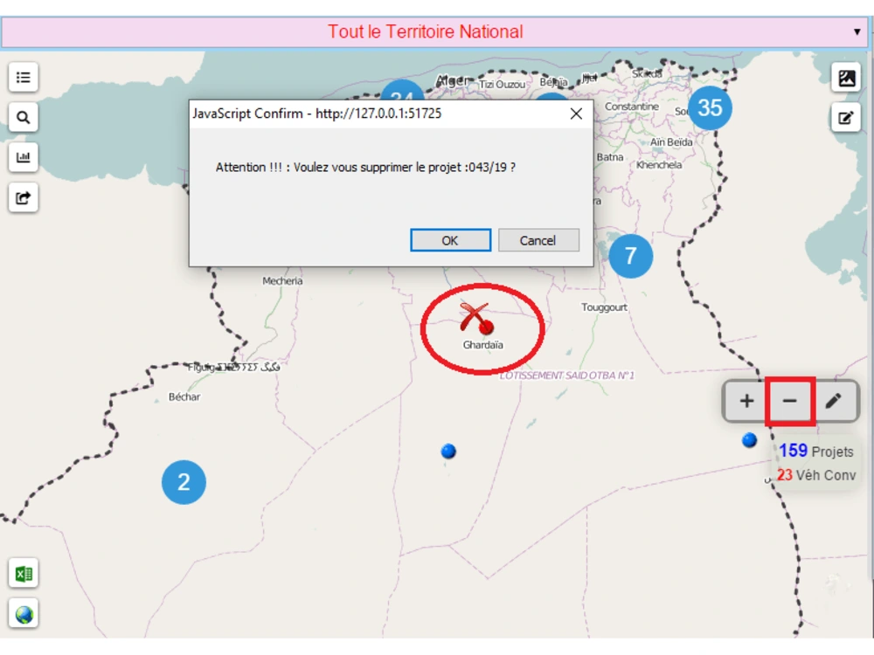This screenshot has width=874, height=655.
Task: Open the Tout le Territoire National dropdown
Action: (x=436, y=31)
